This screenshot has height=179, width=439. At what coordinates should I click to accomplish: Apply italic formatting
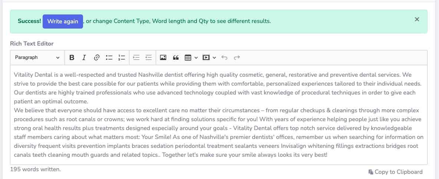(84, 57)
